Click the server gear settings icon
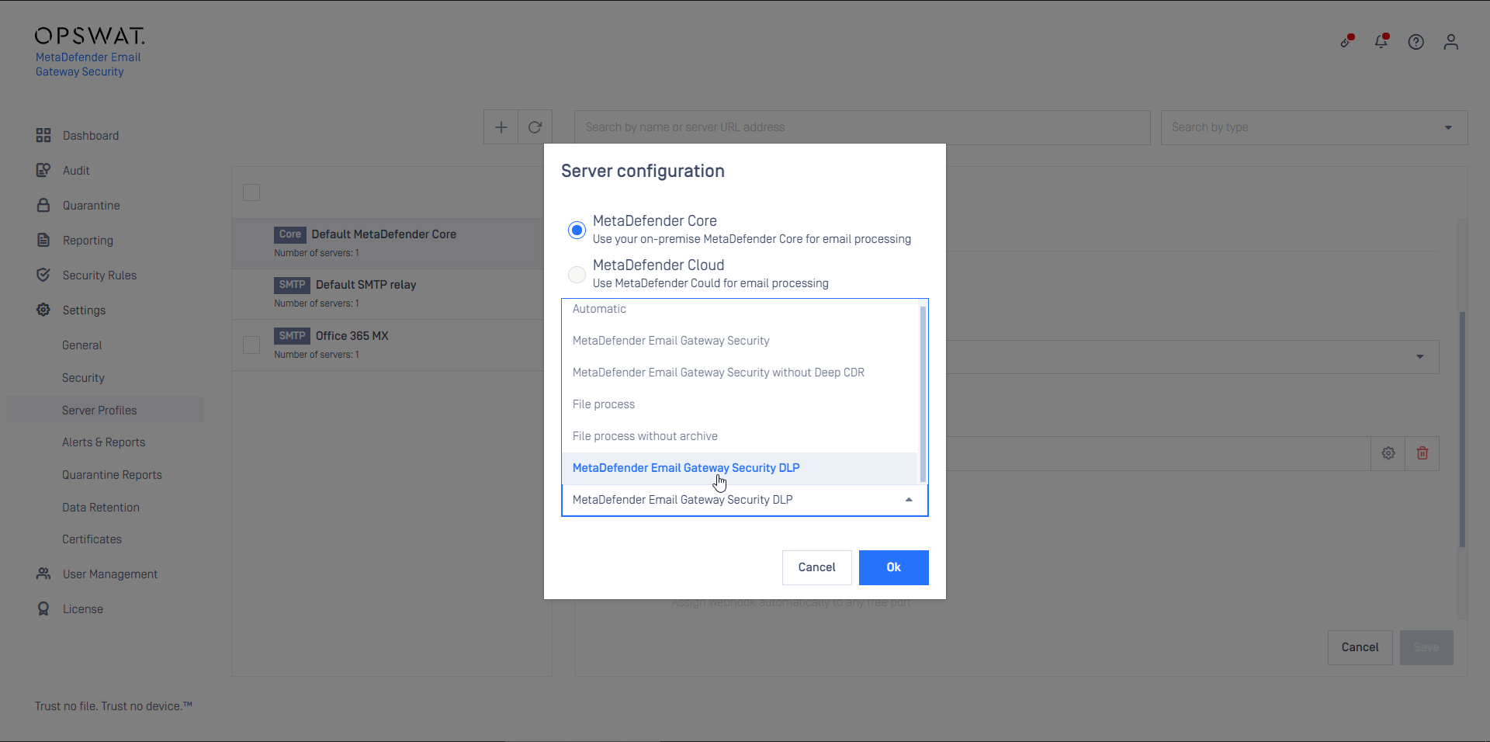Screen dimensions: 1490x742 pos(1388,453)
